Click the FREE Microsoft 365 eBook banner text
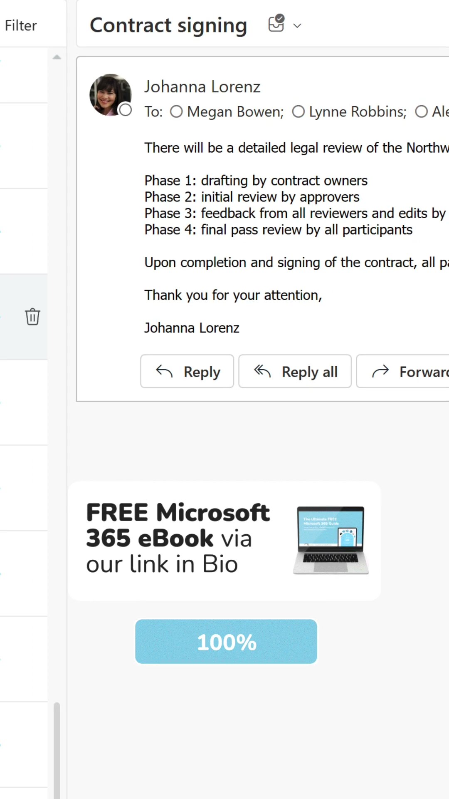 pos(178,538)
